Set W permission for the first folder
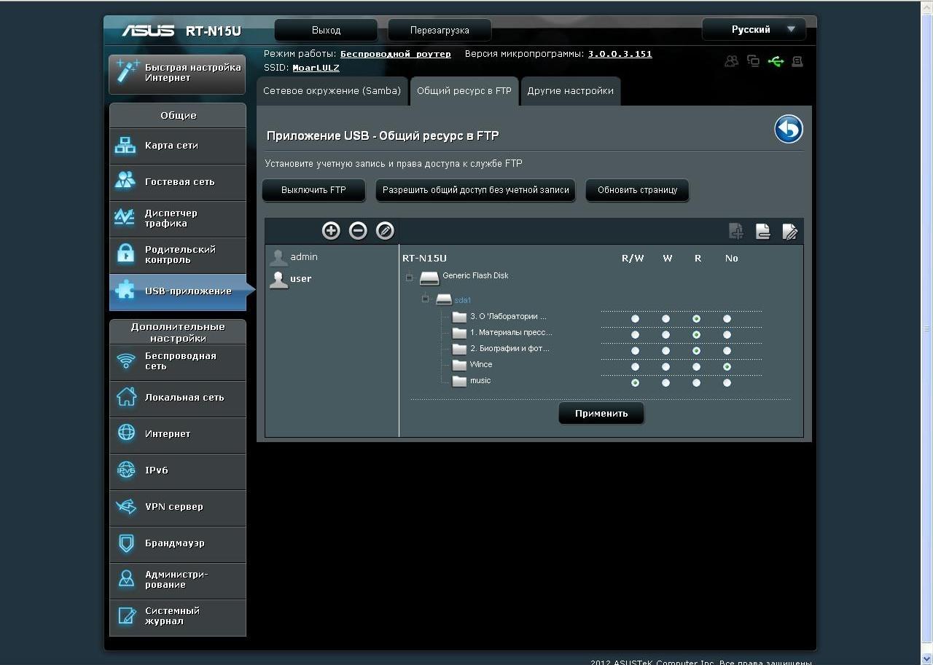933x665 pixels. (665, 319)
